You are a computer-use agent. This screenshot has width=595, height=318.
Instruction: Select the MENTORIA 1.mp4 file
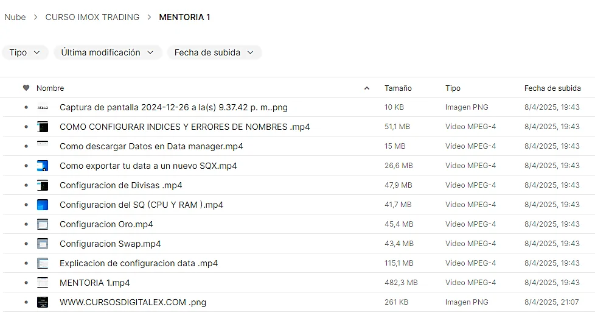tap(95, 283)
